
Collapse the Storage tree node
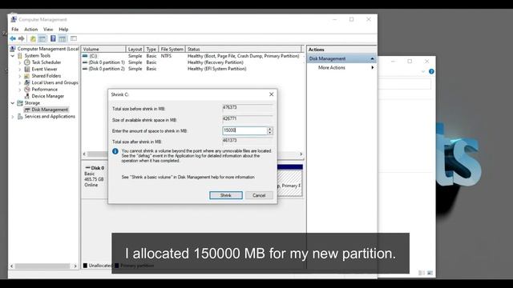(x=13, y=103)
